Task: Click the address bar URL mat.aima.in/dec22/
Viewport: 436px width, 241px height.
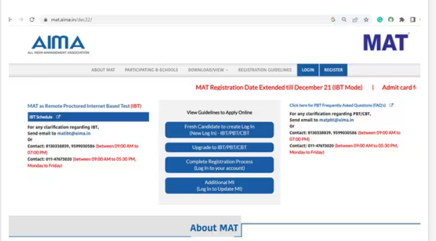Action: (71, 20)
